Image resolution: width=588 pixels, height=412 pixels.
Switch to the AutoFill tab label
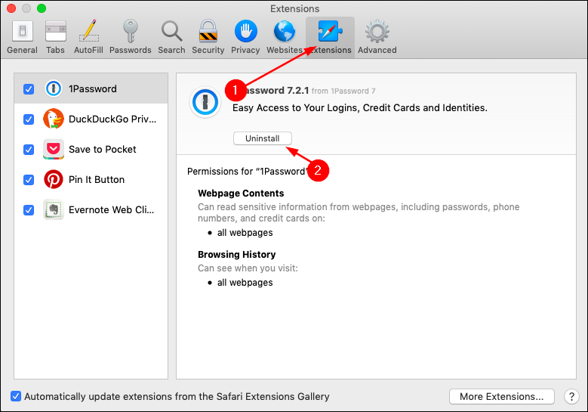point(88,50)
